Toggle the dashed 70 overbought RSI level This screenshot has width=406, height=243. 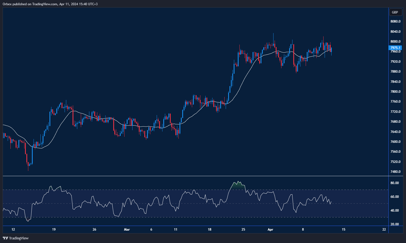[192, 189]
